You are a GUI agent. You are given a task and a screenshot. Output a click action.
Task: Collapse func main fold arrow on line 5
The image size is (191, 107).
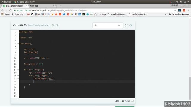click(18, 44)
